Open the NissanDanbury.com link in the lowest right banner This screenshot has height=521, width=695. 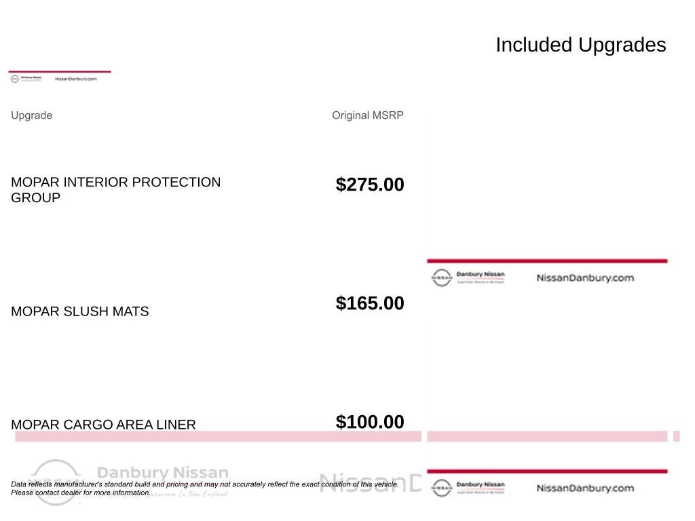[x=585, y=488]
